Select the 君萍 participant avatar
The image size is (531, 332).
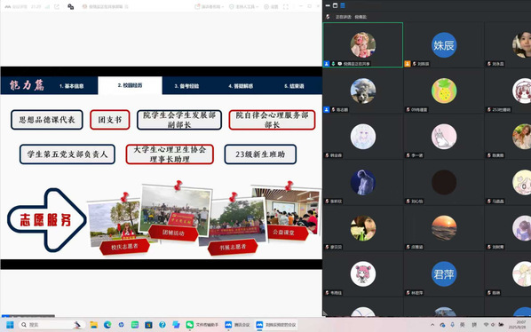tap(444, 273)
